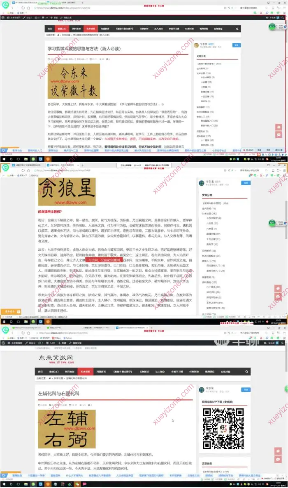Open a new tab in the 贪狼星 browser window
The image size is (288, 488).
pyautogui.click(x=83, y=165)
